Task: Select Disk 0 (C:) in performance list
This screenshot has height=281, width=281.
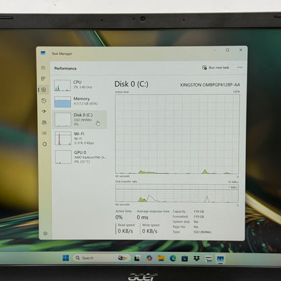Action: pos(80,120)
